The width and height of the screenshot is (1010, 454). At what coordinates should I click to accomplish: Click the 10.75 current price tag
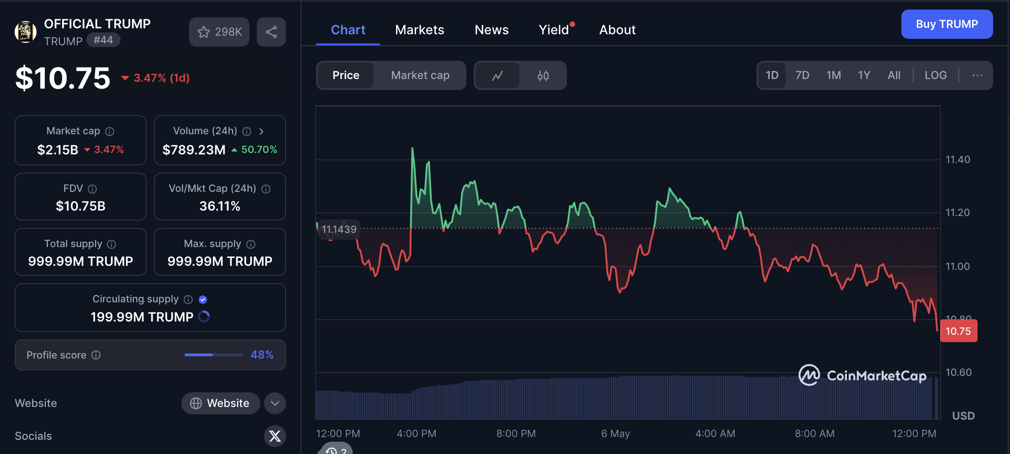(958, 331)
